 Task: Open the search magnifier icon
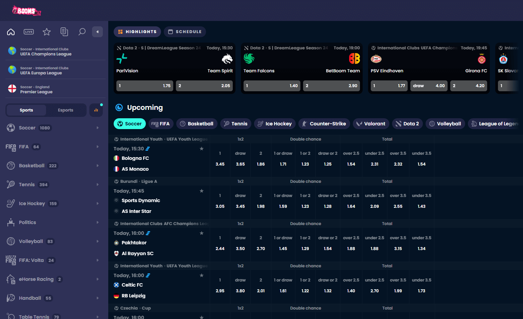click(82, 32)
